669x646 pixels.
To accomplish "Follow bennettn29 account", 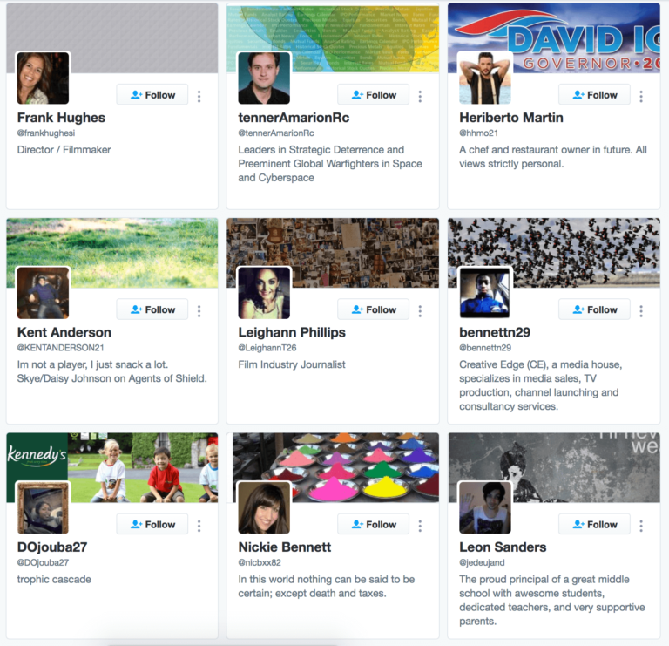I will pos(594,309).
